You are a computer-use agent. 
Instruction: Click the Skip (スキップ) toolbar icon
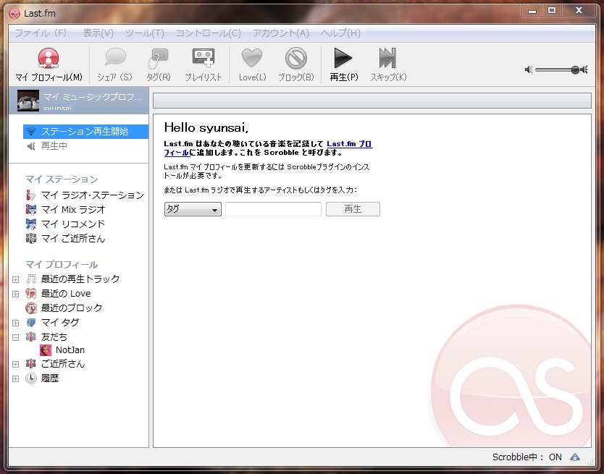point(388,58)
